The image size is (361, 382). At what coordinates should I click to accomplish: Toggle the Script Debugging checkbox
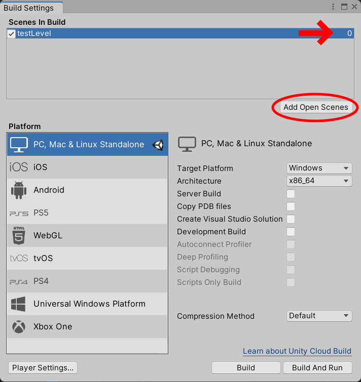click(x=291, y=270)
